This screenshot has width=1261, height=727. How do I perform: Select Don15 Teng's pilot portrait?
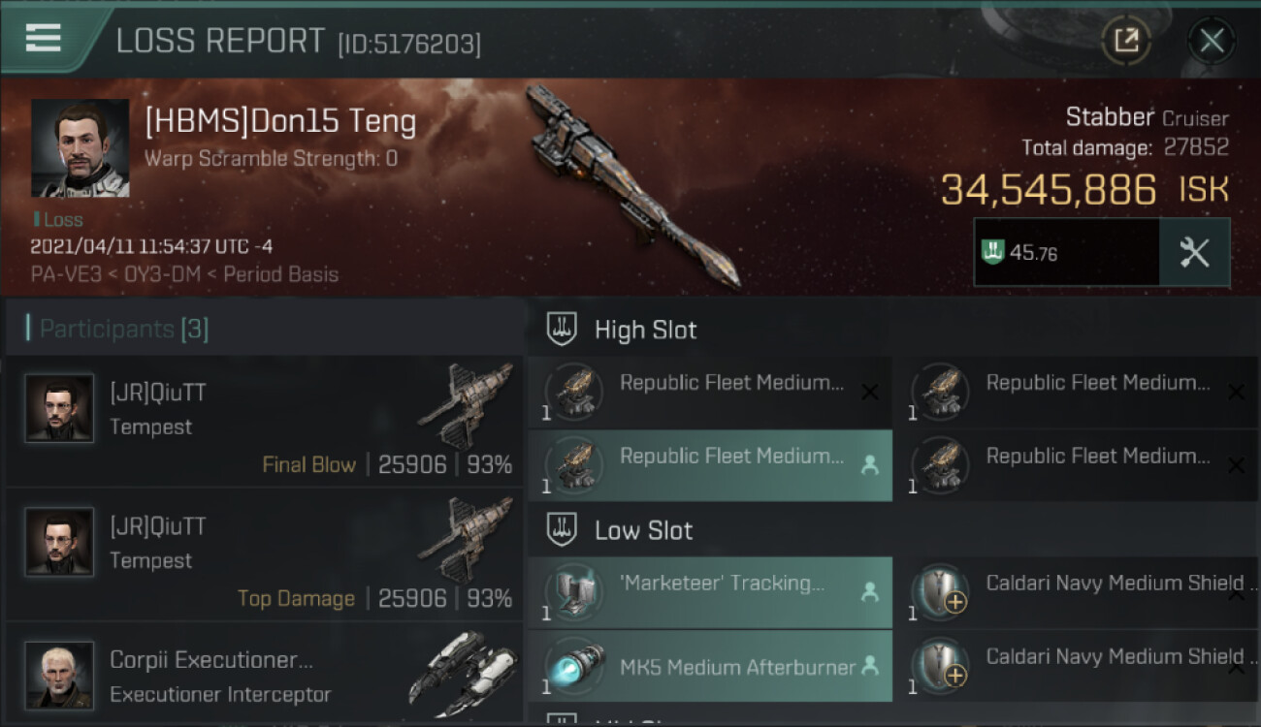pyautogui.click(x=80, y=147)
